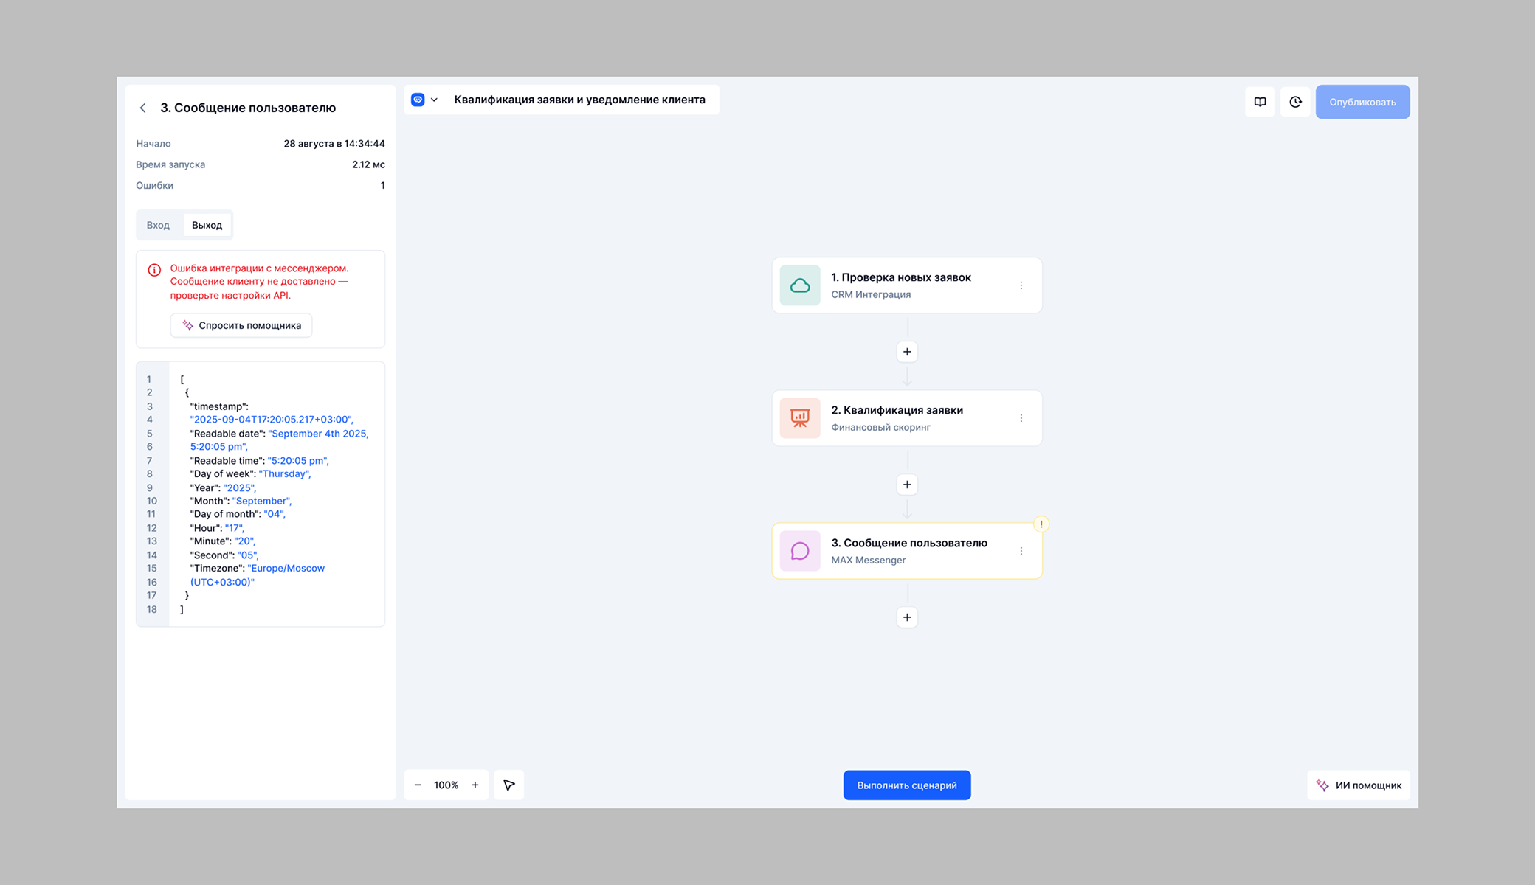Screen dimensions: 1535x885
Task: Click the CRM cloud icon on step 1
Action: coord(800,285)
